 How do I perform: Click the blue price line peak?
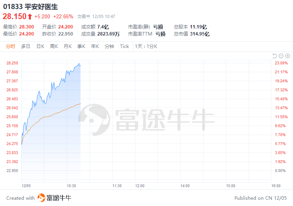[x=79, y=64]
